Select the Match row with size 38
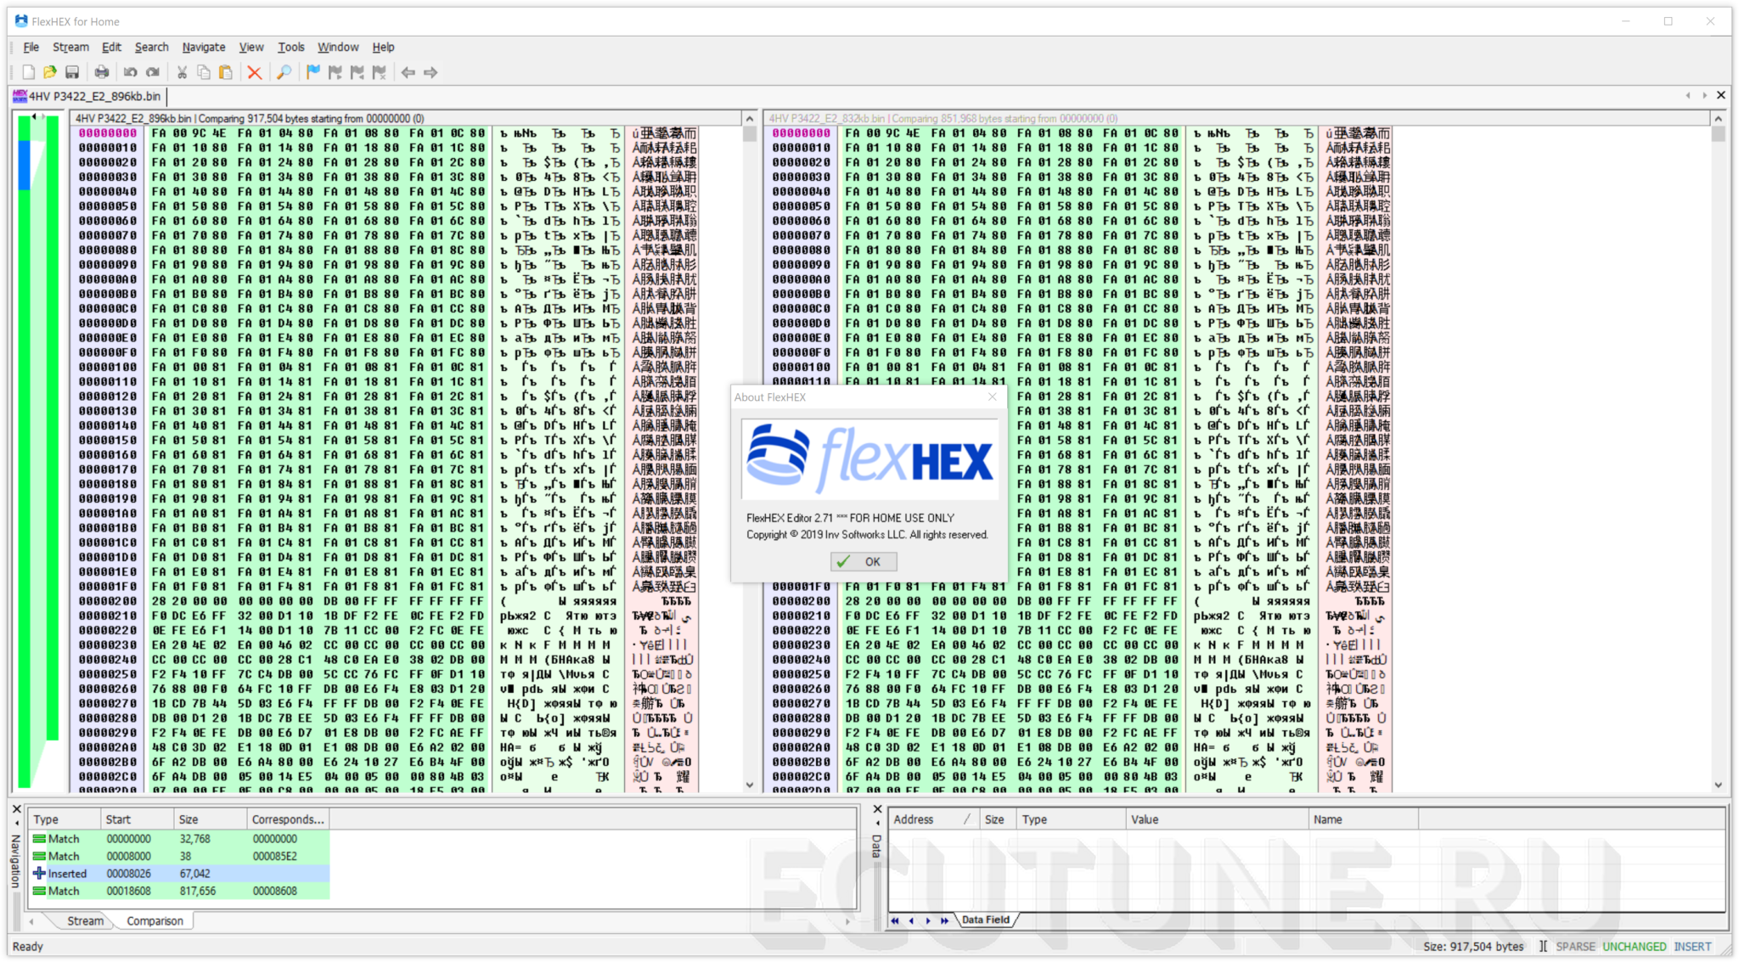The width and height of the screenshot is (1739, 962). click(x=179, y=856)
